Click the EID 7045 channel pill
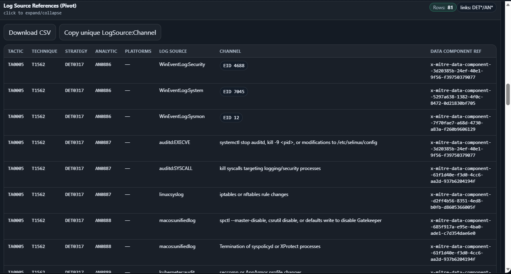 point(234,92)
